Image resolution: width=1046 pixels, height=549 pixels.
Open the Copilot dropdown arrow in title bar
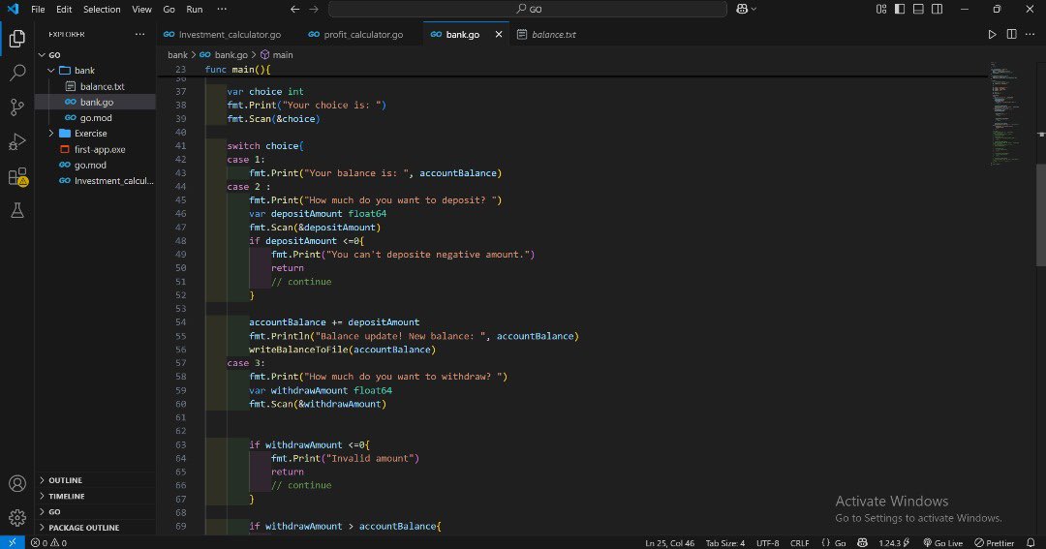[754, 10]
